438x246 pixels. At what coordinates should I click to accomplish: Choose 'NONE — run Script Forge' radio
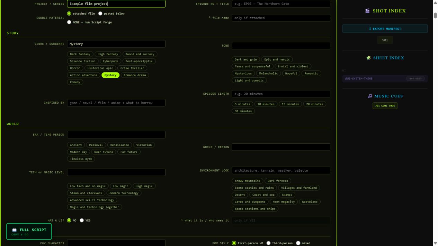tap(69, 22)
